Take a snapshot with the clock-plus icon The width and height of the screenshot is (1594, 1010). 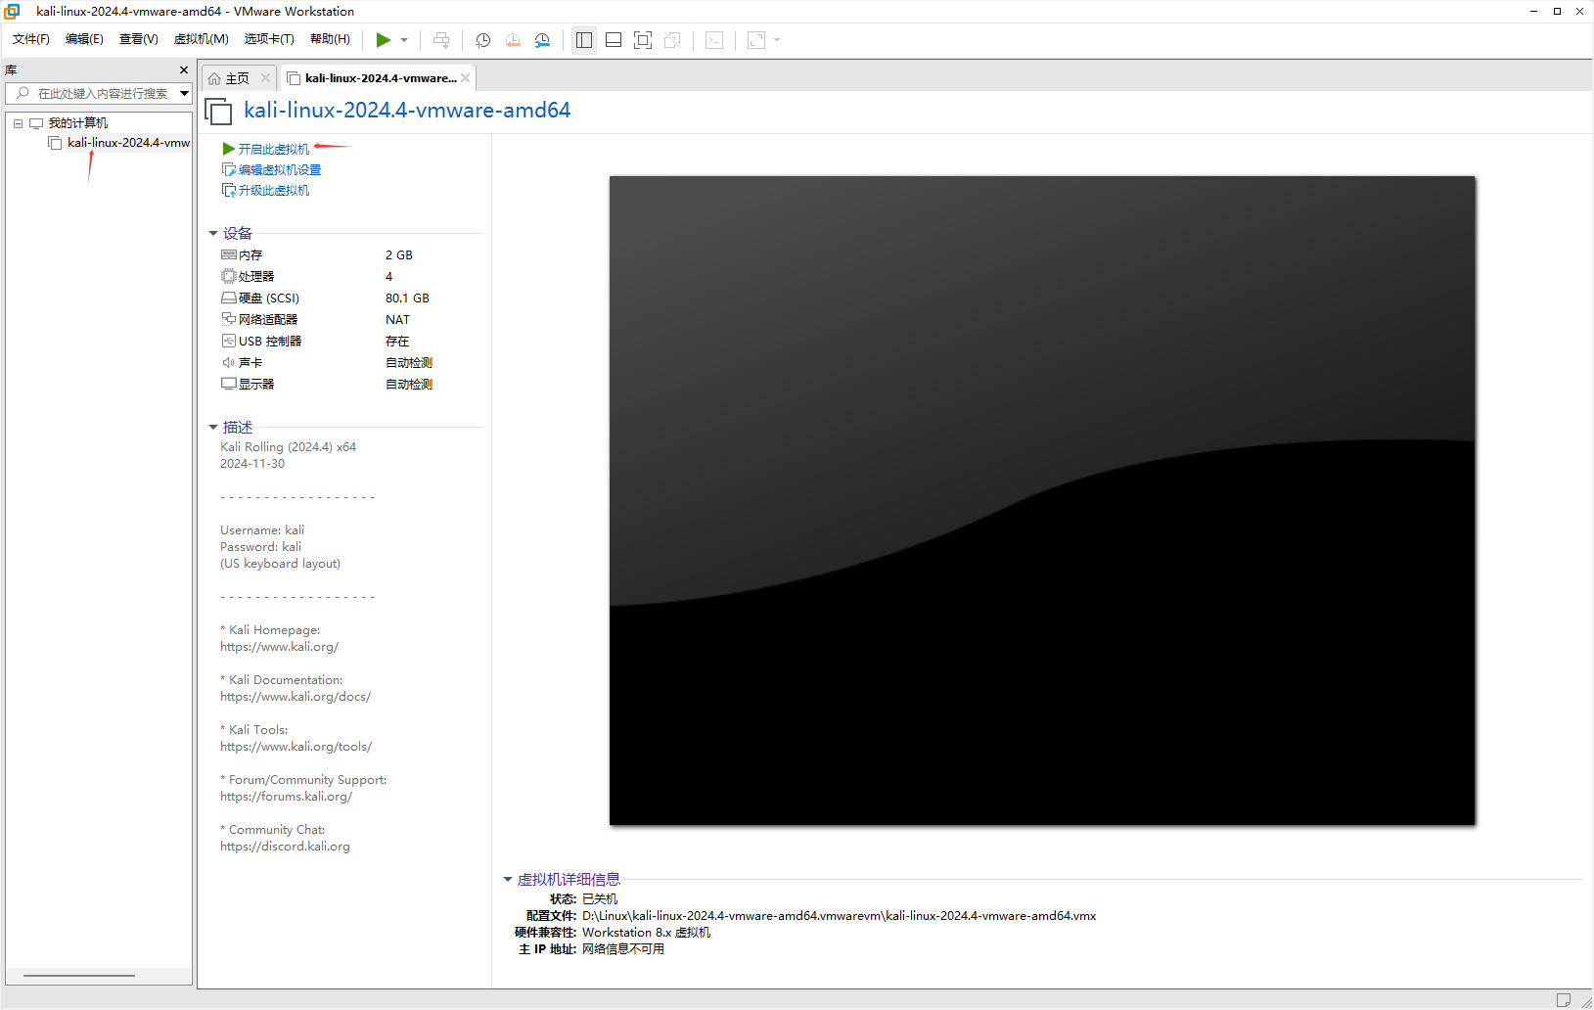(x=483, y=40)
